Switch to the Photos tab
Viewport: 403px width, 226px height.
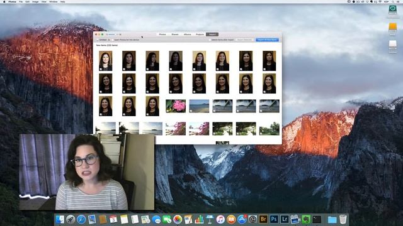(x=162, y=35)
